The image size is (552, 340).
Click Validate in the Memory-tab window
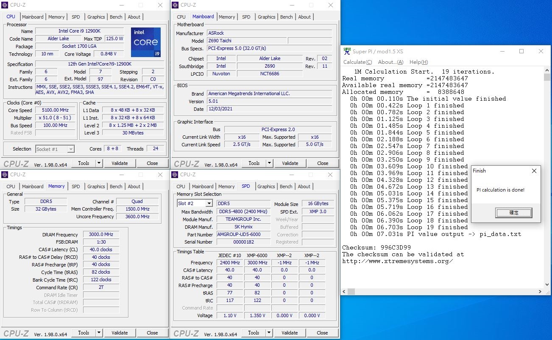click(x=120, y=333)
